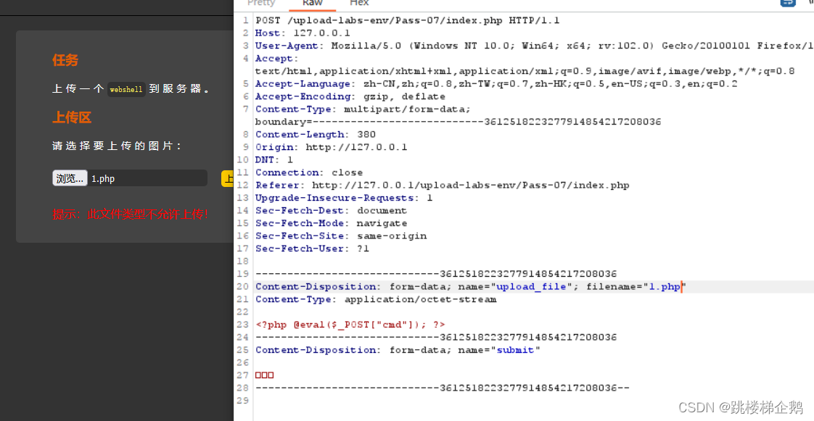814x421 pixels.
Task: Click the Sec-Fetch-Dest: document header
Action: 332,210
